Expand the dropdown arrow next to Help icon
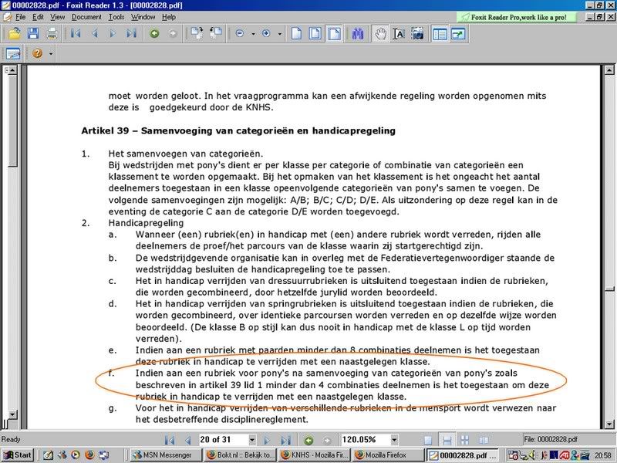The width and height of the screenshot is (617, 463). pos(51,53)
